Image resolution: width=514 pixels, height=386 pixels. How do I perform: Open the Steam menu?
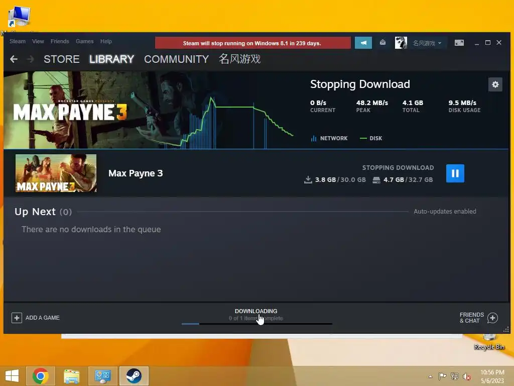[x=18, y=41]
